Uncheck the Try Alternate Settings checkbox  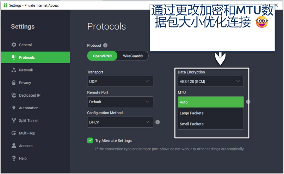click(90, 140)
